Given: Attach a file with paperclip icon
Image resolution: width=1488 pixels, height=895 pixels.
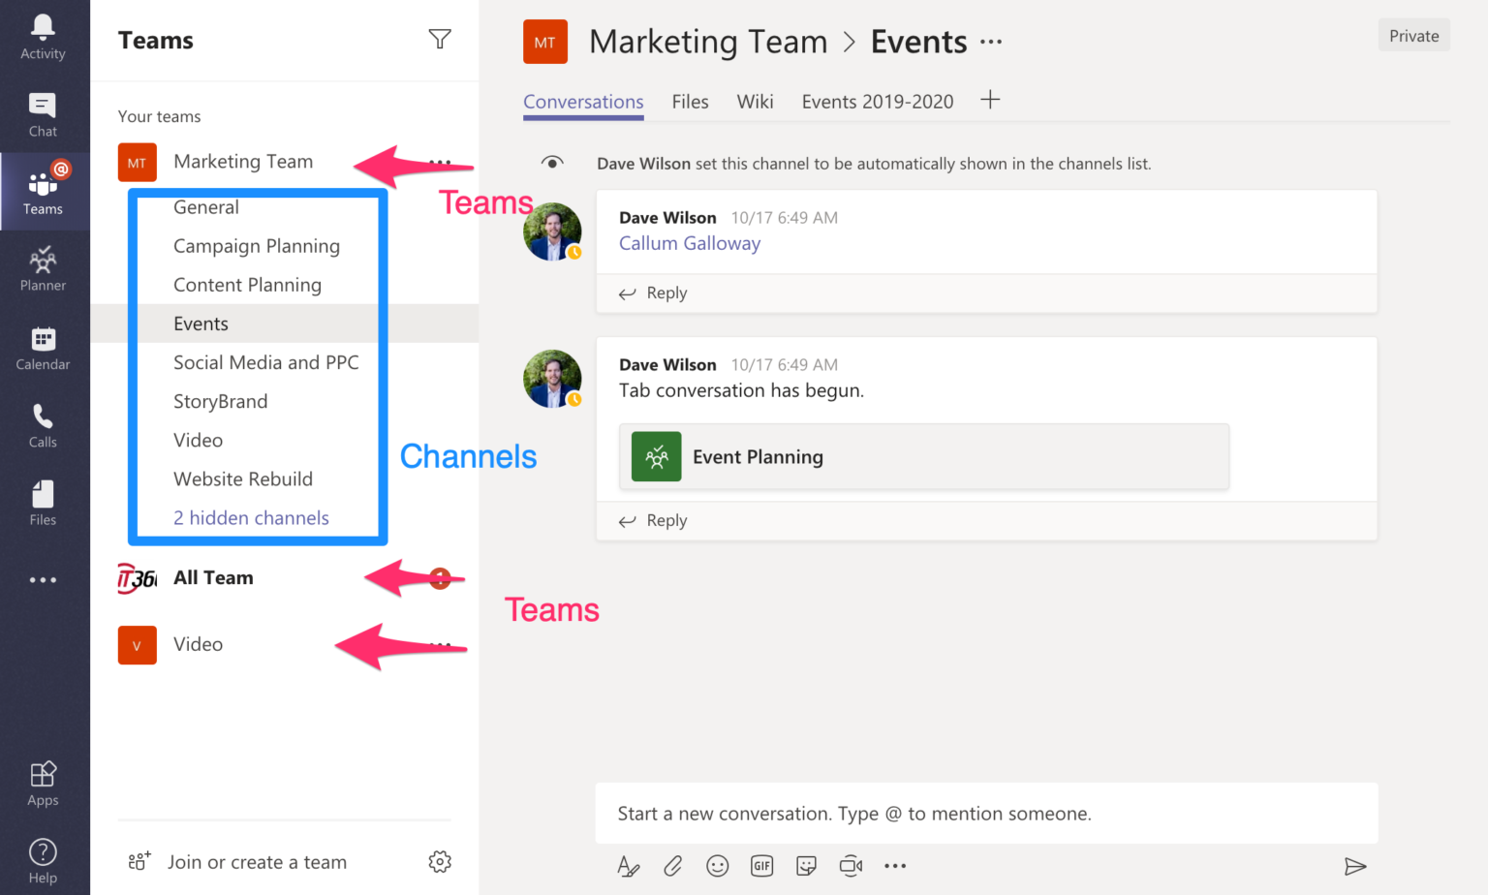Looking at the screenshot, I should point(673,866).
